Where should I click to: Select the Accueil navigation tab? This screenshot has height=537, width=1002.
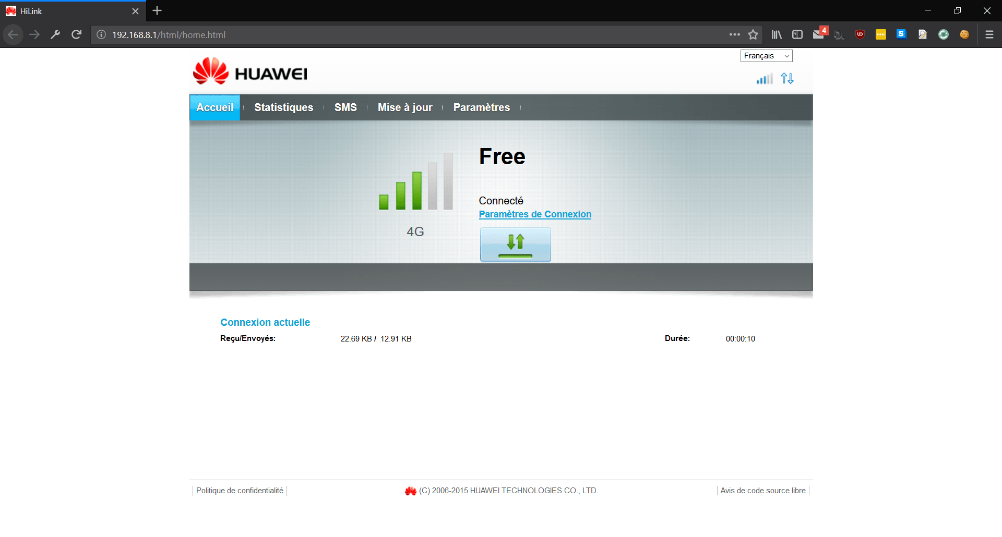(214, 107)
